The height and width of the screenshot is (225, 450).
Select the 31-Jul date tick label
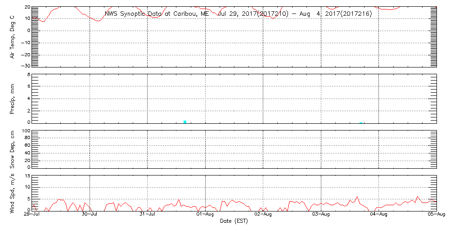tap(148, 215)
